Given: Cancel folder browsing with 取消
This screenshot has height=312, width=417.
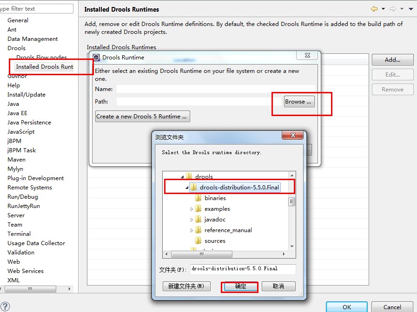Looking at the screenshot, I should (x=278, y=286).
